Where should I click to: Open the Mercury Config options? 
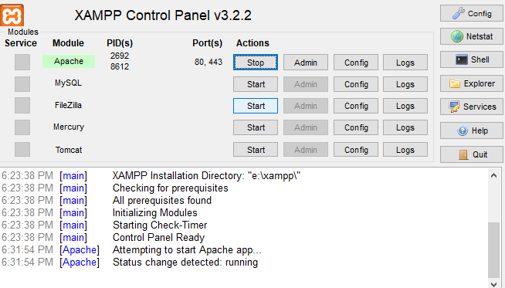point(356,127)
